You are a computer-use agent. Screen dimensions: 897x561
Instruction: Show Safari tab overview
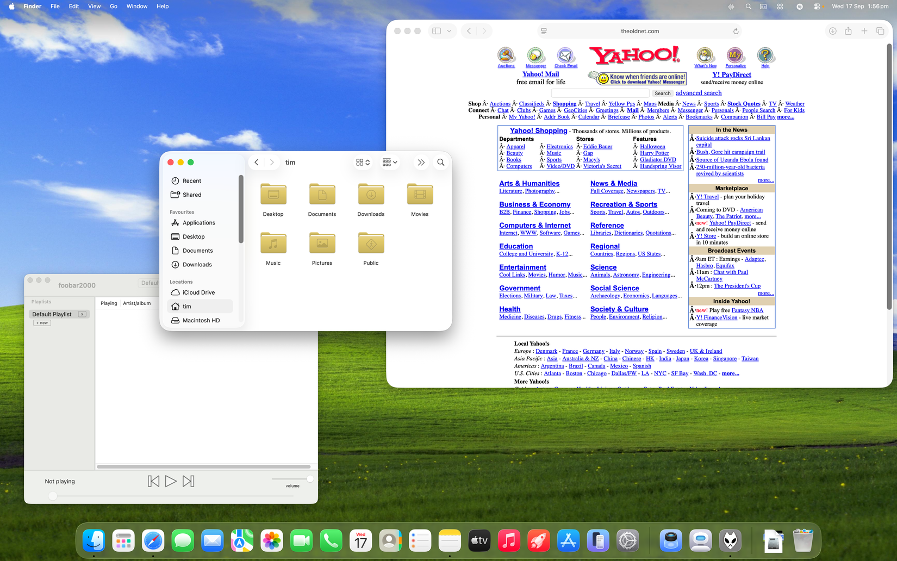pyautogui.click(x=880, y=31)
